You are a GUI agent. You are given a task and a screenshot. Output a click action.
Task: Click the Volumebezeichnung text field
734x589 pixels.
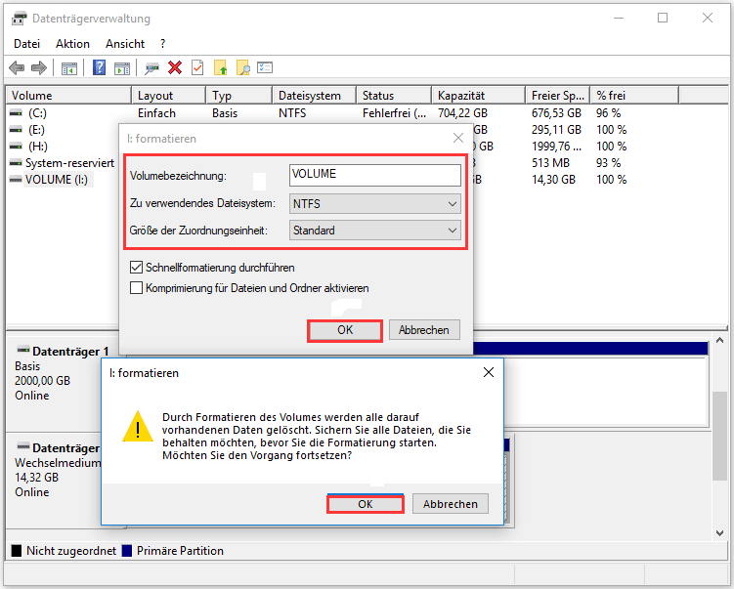375,176
